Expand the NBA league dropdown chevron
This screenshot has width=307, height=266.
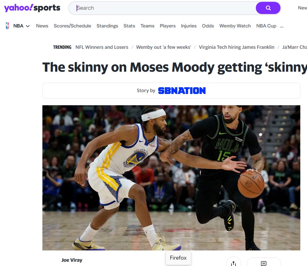click(28, 26)
